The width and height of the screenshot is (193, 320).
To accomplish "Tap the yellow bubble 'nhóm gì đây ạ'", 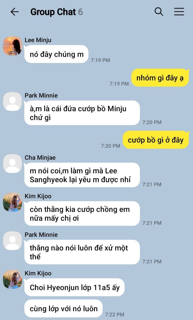I will click(160, 78).
